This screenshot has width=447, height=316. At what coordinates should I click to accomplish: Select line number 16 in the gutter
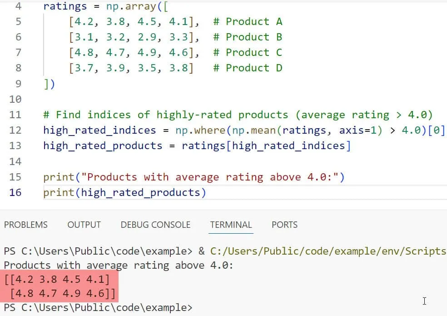coord(15,192)
